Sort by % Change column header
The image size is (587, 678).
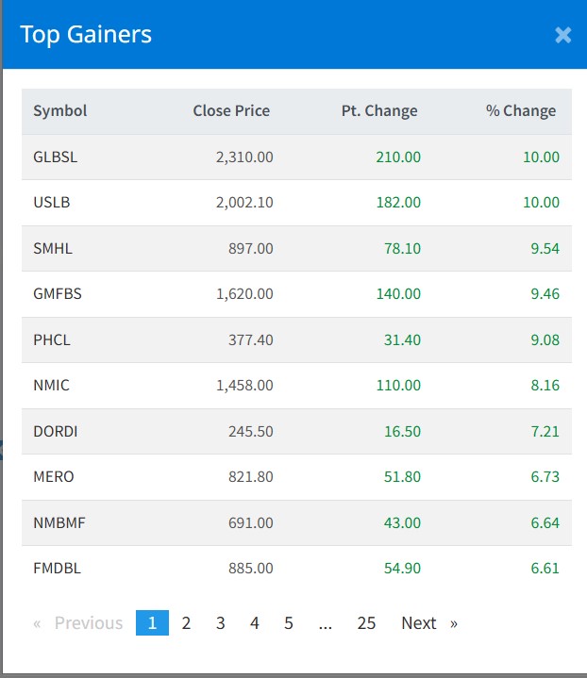click(x=521, y=111)
